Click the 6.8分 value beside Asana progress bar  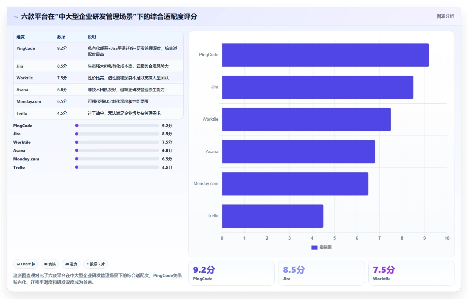point(167,150)
